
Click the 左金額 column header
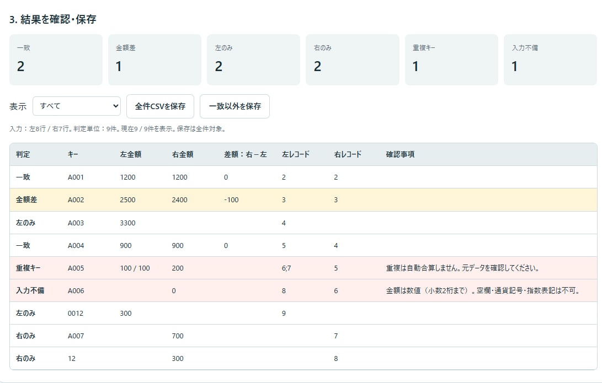pyautogui.click(x=131, y=154)
